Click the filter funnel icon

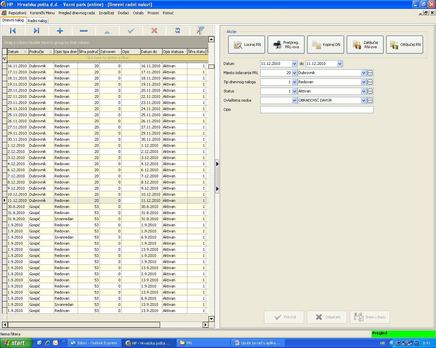201,31
